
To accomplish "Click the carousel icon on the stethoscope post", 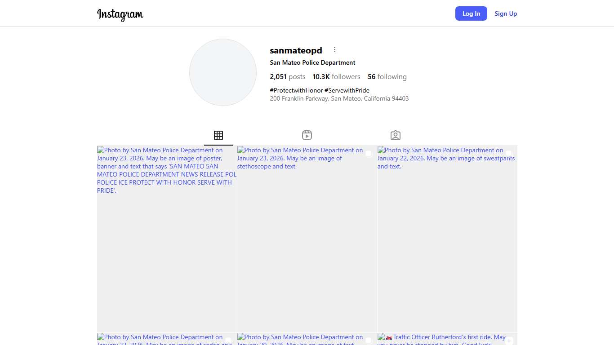I will coord(368,154).
